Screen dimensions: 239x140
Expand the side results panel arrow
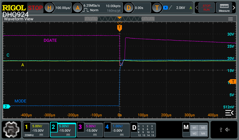[x=229, y=113]
